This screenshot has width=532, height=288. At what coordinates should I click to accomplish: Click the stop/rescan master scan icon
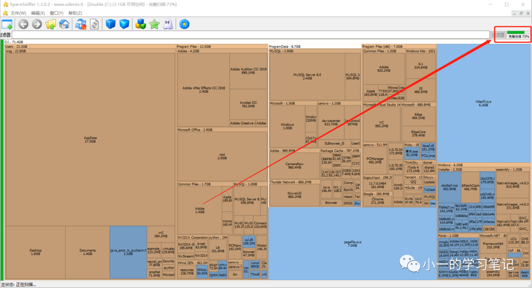81,25
